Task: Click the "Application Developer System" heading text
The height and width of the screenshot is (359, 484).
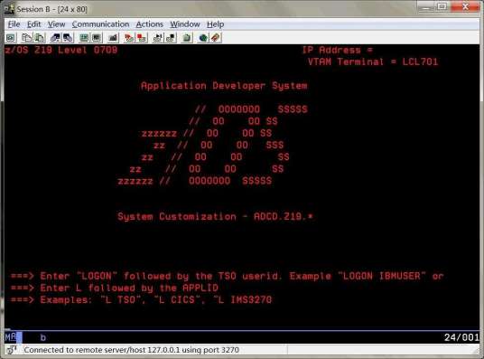Action: tap(224, 86)
